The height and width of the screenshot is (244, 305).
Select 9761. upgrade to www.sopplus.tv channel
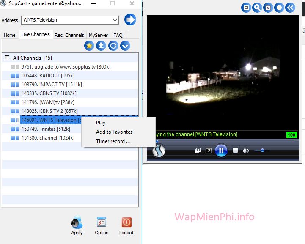point(70,67)
